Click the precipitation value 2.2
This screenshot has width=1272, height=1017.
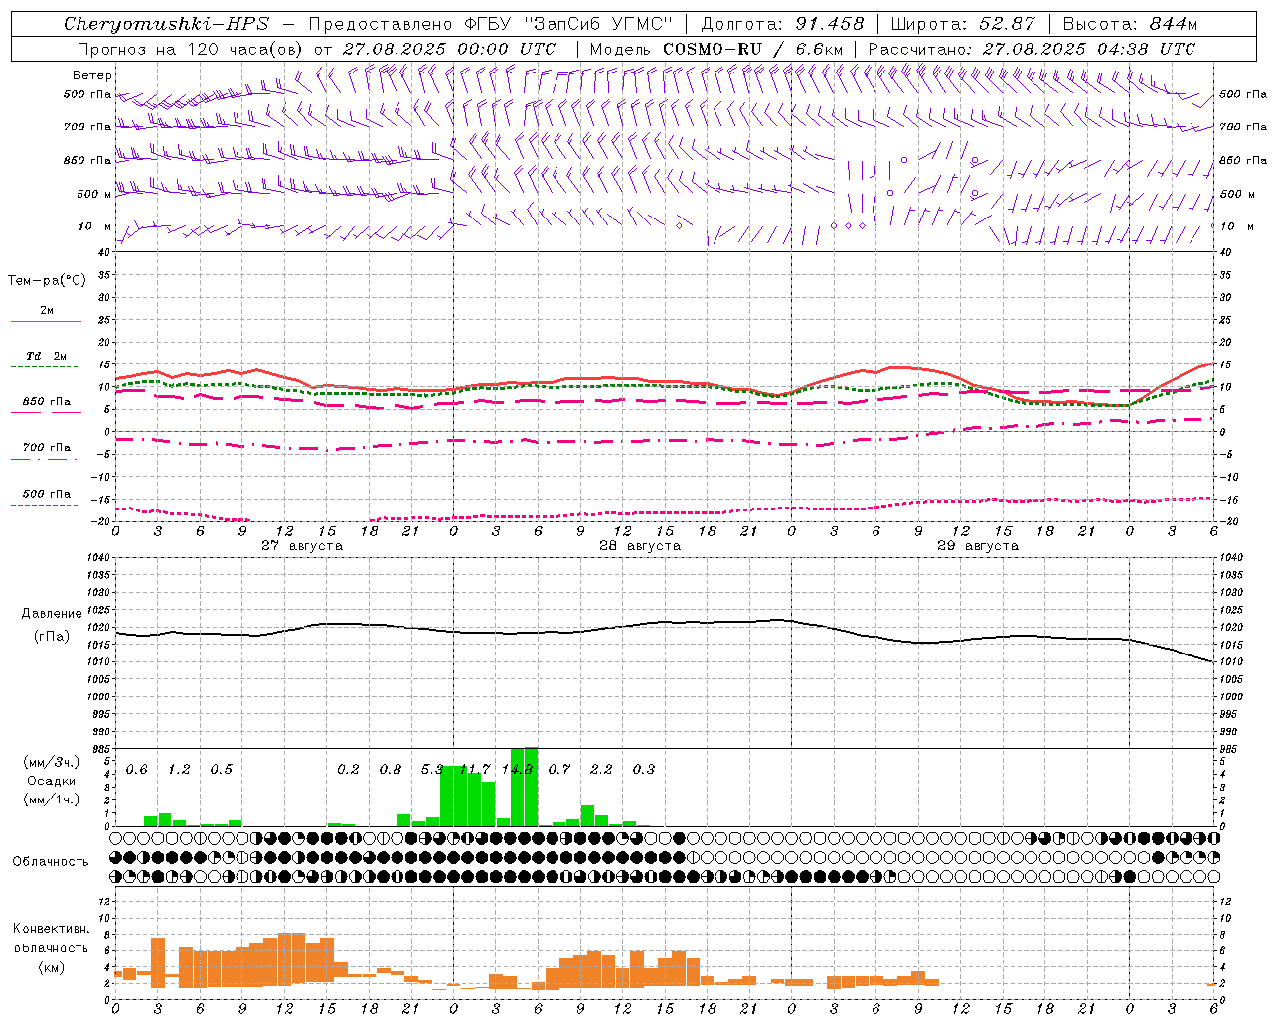pyautogui.click(x=601, y=770)
